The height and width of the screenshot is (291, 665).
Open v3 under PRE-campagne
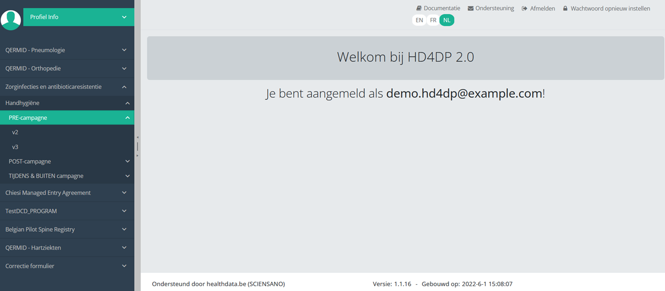coord(15,147)
